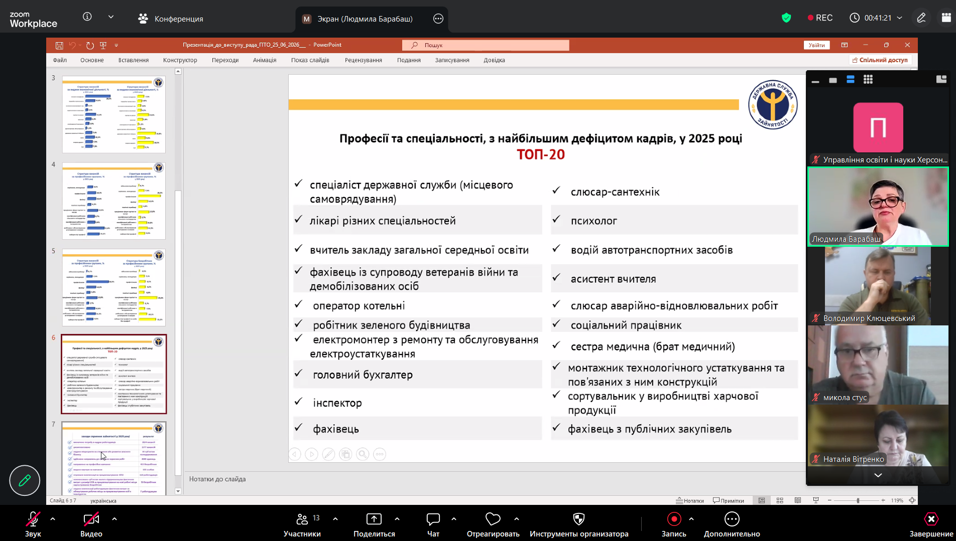956x541 pixels.
Task: Open the Основне ribbon tab
Action: pyautogui.click(x=92, y=60)
